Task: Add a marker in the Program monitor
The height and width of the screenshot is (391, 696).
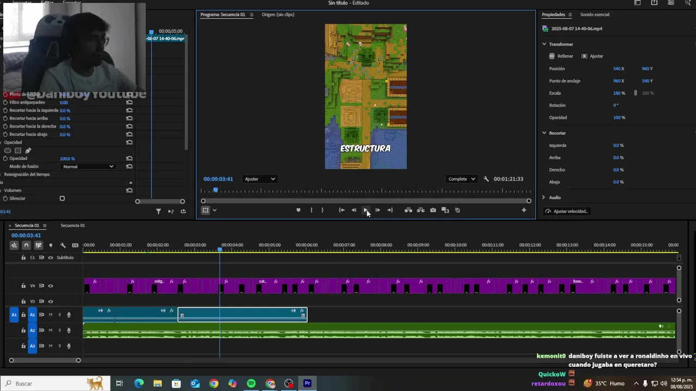Action: click(298, 210)
